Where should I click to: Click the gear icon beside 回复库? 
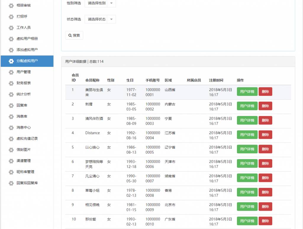point(11,106)
